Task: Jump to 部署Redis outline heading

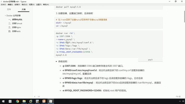Action: (x=14, y=31)
